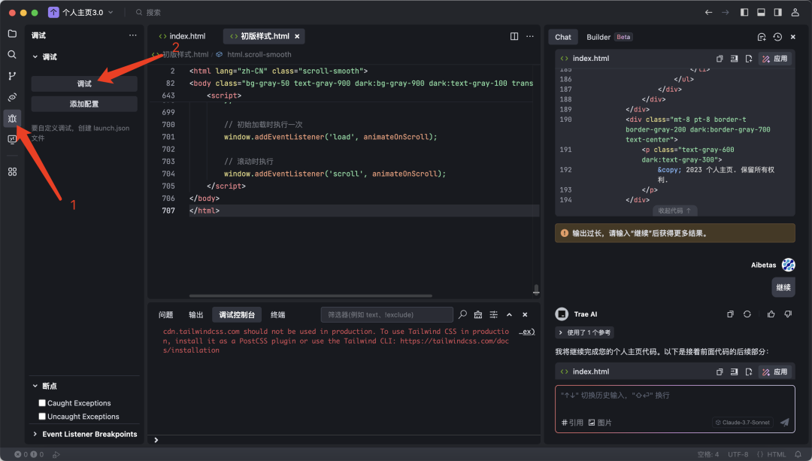Collapse the 调试 section header
This screenshot has width=812, height=461.
click(44, 57)
